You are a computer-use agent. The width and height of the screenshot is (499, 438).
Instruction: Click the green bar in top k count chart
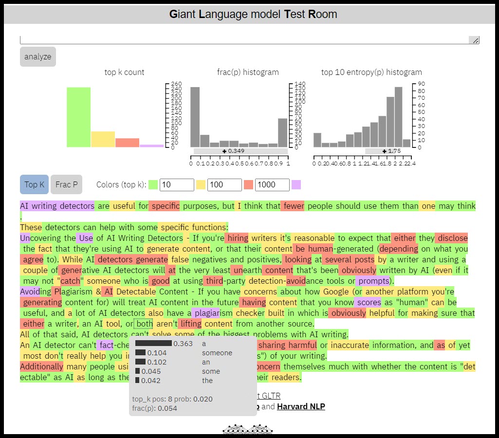(78, 117)
